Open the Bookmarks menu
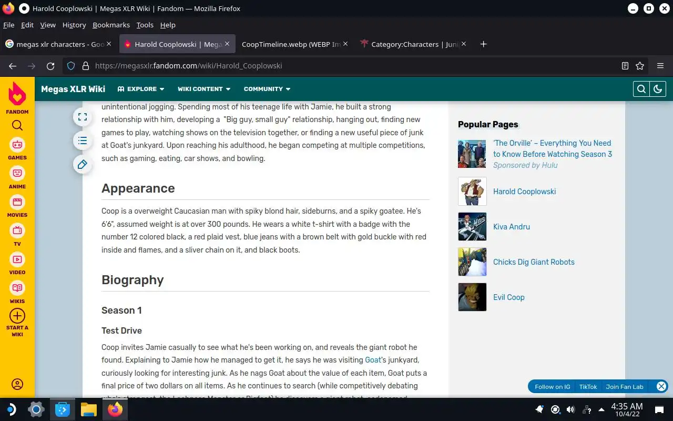This screenshot has width=673, height=421. (x=111, y=25)
